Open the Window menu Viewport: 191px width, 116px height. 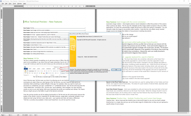(19, 4)
